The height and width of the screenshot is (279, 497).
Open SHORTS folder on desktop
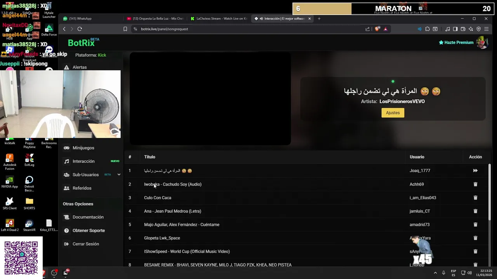click(x=29, y=203)
